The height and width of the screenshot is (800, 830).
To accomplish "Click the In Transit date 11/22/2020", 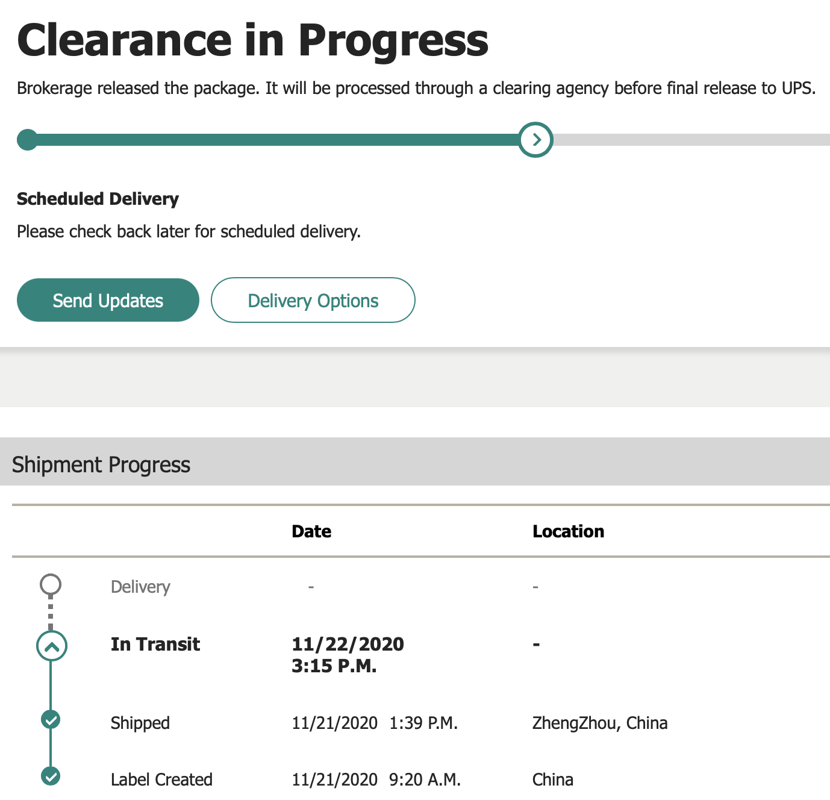I will (348, 644).
